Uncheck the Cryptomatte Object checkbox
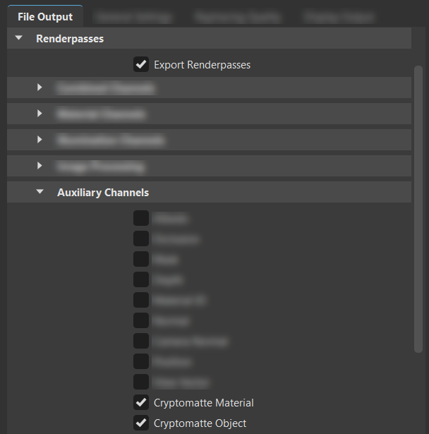The width and height of the screenshot is (429, 434). [x=140, y=423]
